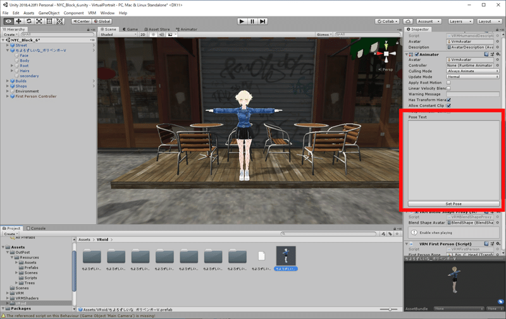Select the Hand view tool
The width and height of the screenshot is (506, 319).
9,21
